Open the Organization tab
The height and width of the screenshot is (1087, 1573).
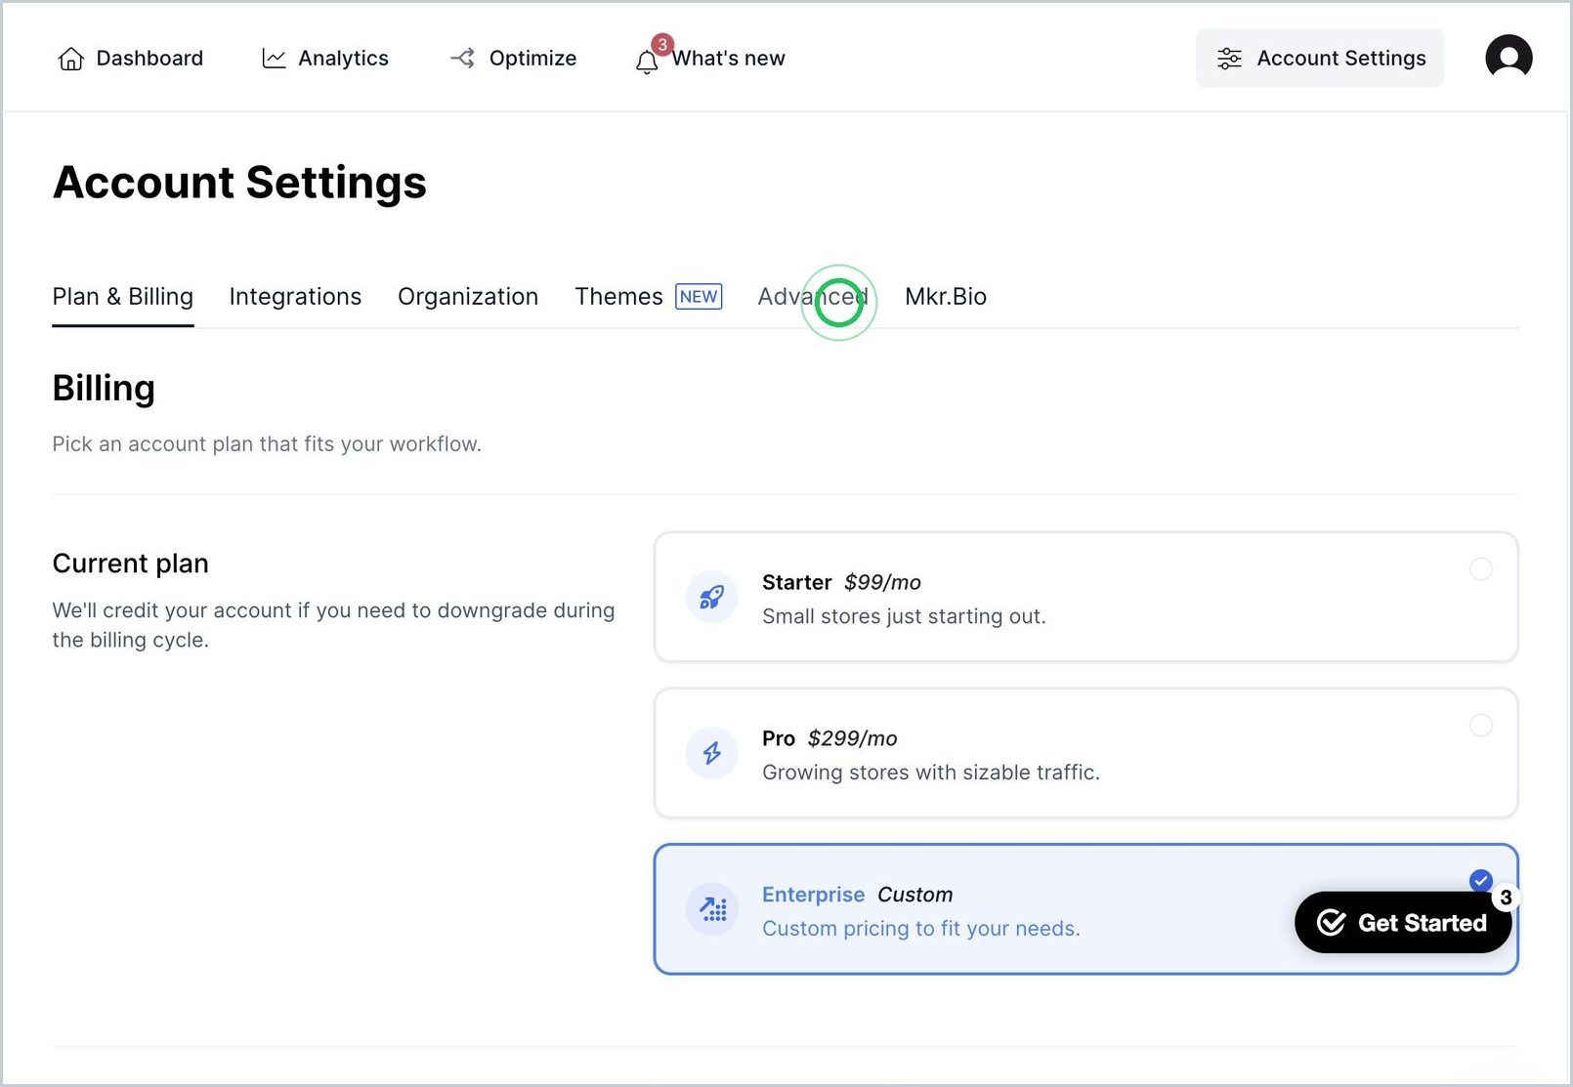(x=468, y=297)
